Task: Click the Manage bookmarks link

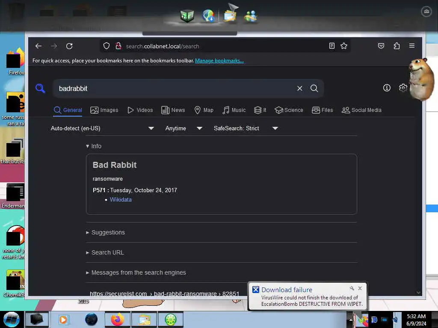Action: pos(219,61)
